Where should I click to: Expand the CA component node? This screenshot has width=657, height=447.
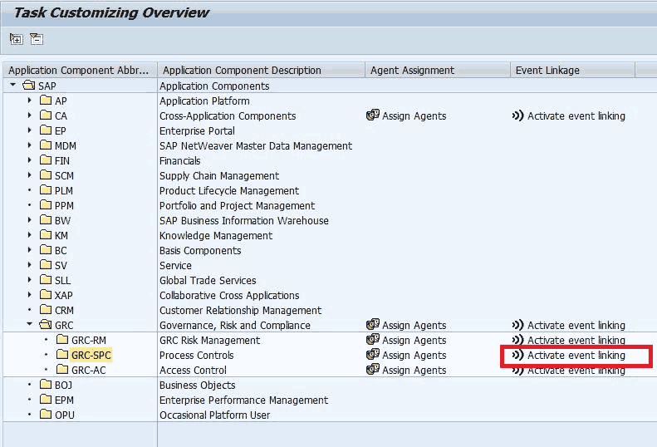[x=29, y=115]
